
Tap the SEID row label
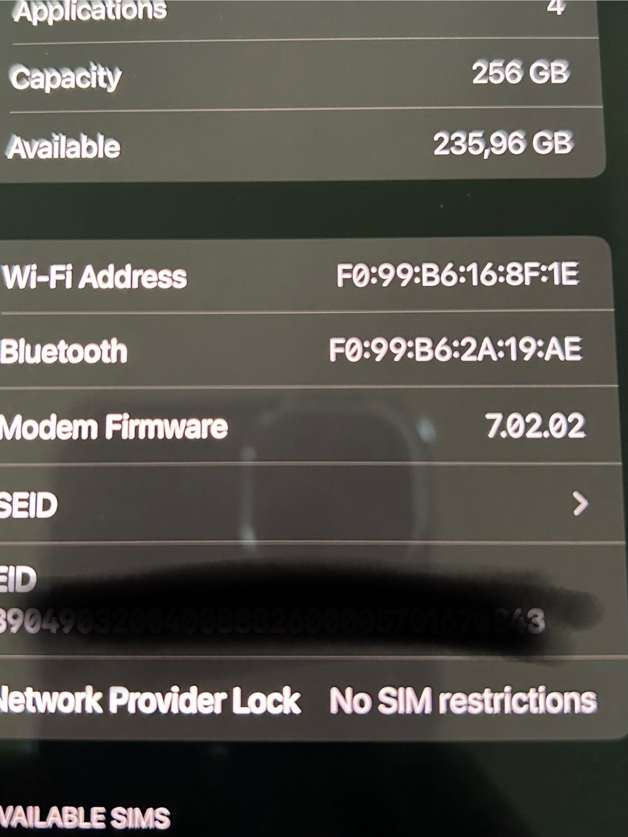tap(28, 505)
